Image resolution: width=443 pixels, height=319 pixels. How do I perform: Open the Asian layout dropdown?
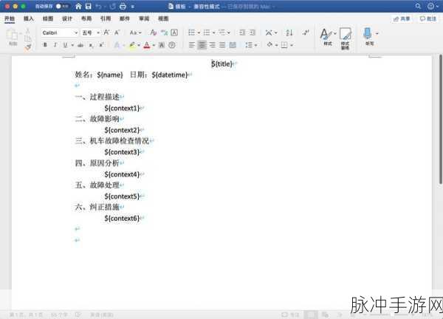271,32
